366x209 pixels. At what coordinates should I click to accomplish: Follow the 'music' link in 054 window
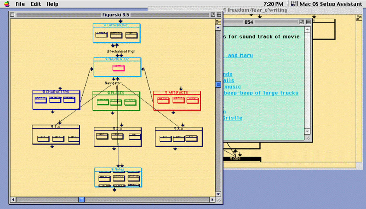(x=232, y=87)
